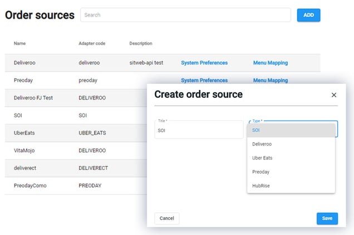Select the Preoday name cell
Viewport: 354px width, 235px height.
23,81
